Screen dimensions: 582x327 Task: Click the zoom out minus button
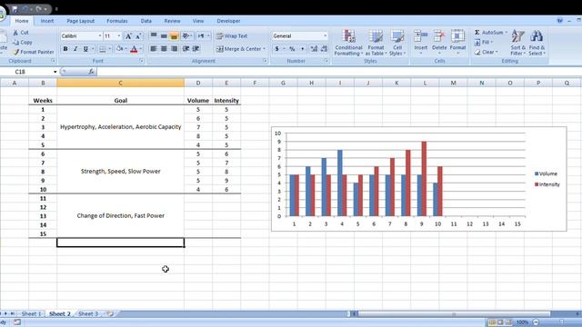tap(536, 322)
